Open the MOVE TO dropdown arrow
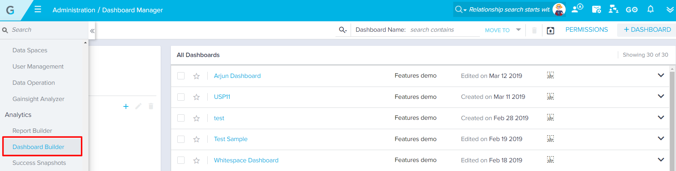The height and width of the screenshot is (171, 676). coord(519,30)
